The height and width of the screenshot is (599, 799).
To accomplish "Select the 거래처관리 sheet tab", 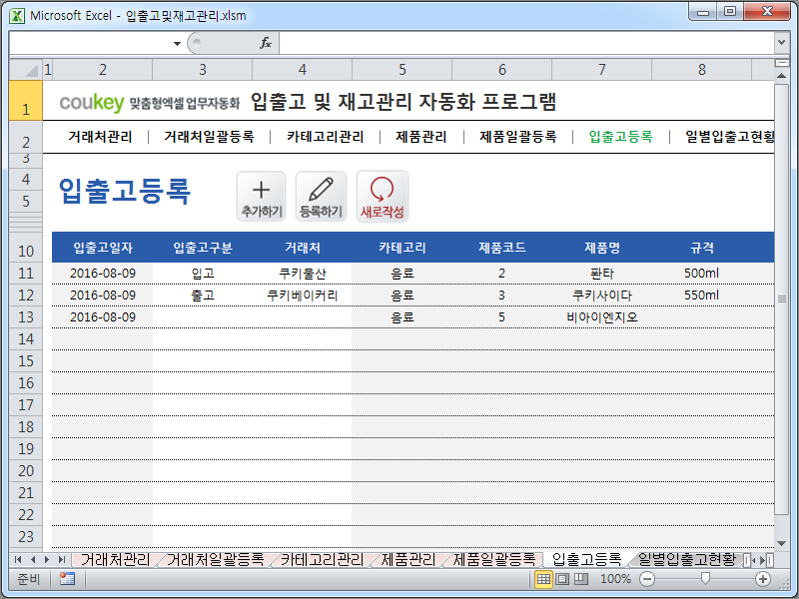I will pyautogui.click(x=115, y=560).
